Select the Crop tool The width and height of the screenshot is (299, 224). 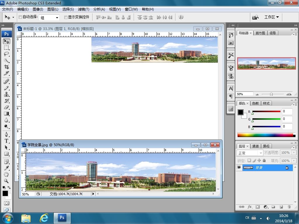pyautogui.click(x=6, y=67)
